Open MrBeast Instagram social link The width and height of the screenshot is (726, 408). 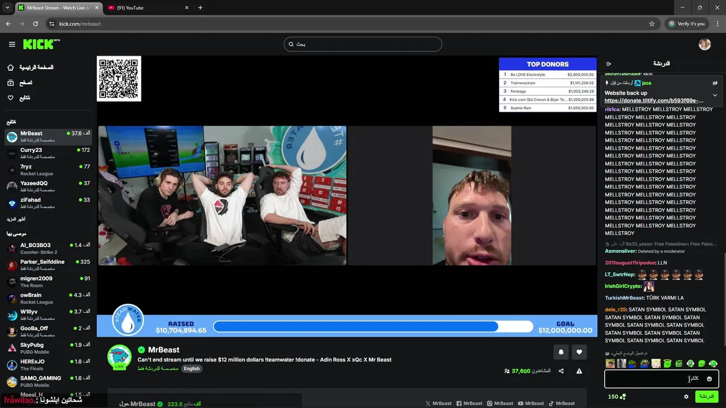pos(500,403)
